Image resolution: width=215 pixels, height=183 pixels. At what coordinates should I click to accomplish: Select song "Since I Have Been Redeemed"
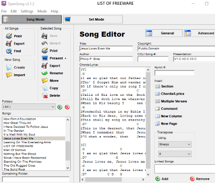pos(25,158)
